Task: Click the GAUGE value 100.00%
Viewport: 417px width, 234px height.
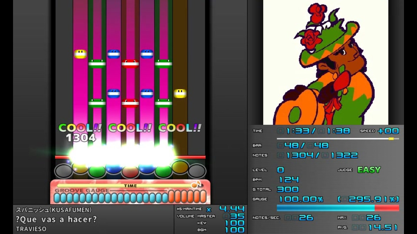Action: (x=301, y=199)
